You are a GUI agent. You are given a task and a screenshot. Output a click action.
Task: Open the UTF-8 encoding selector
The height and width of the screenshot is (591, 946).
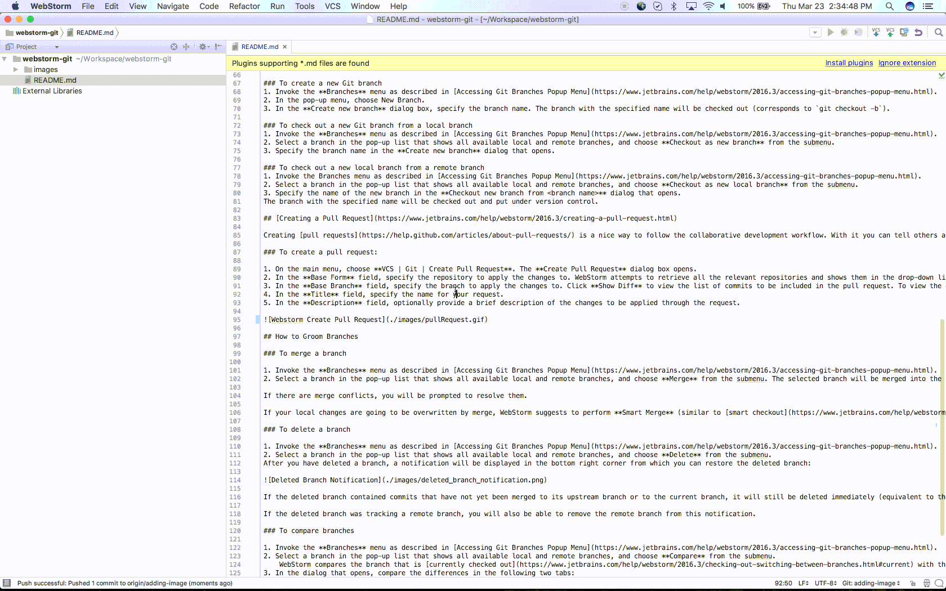[x=825, y=583]
